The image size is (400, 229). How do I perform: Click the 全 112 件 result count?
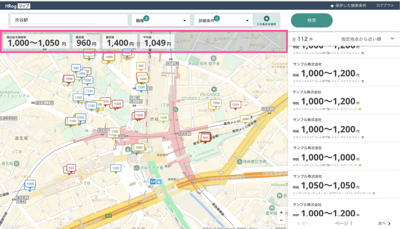tap(302, 39)
